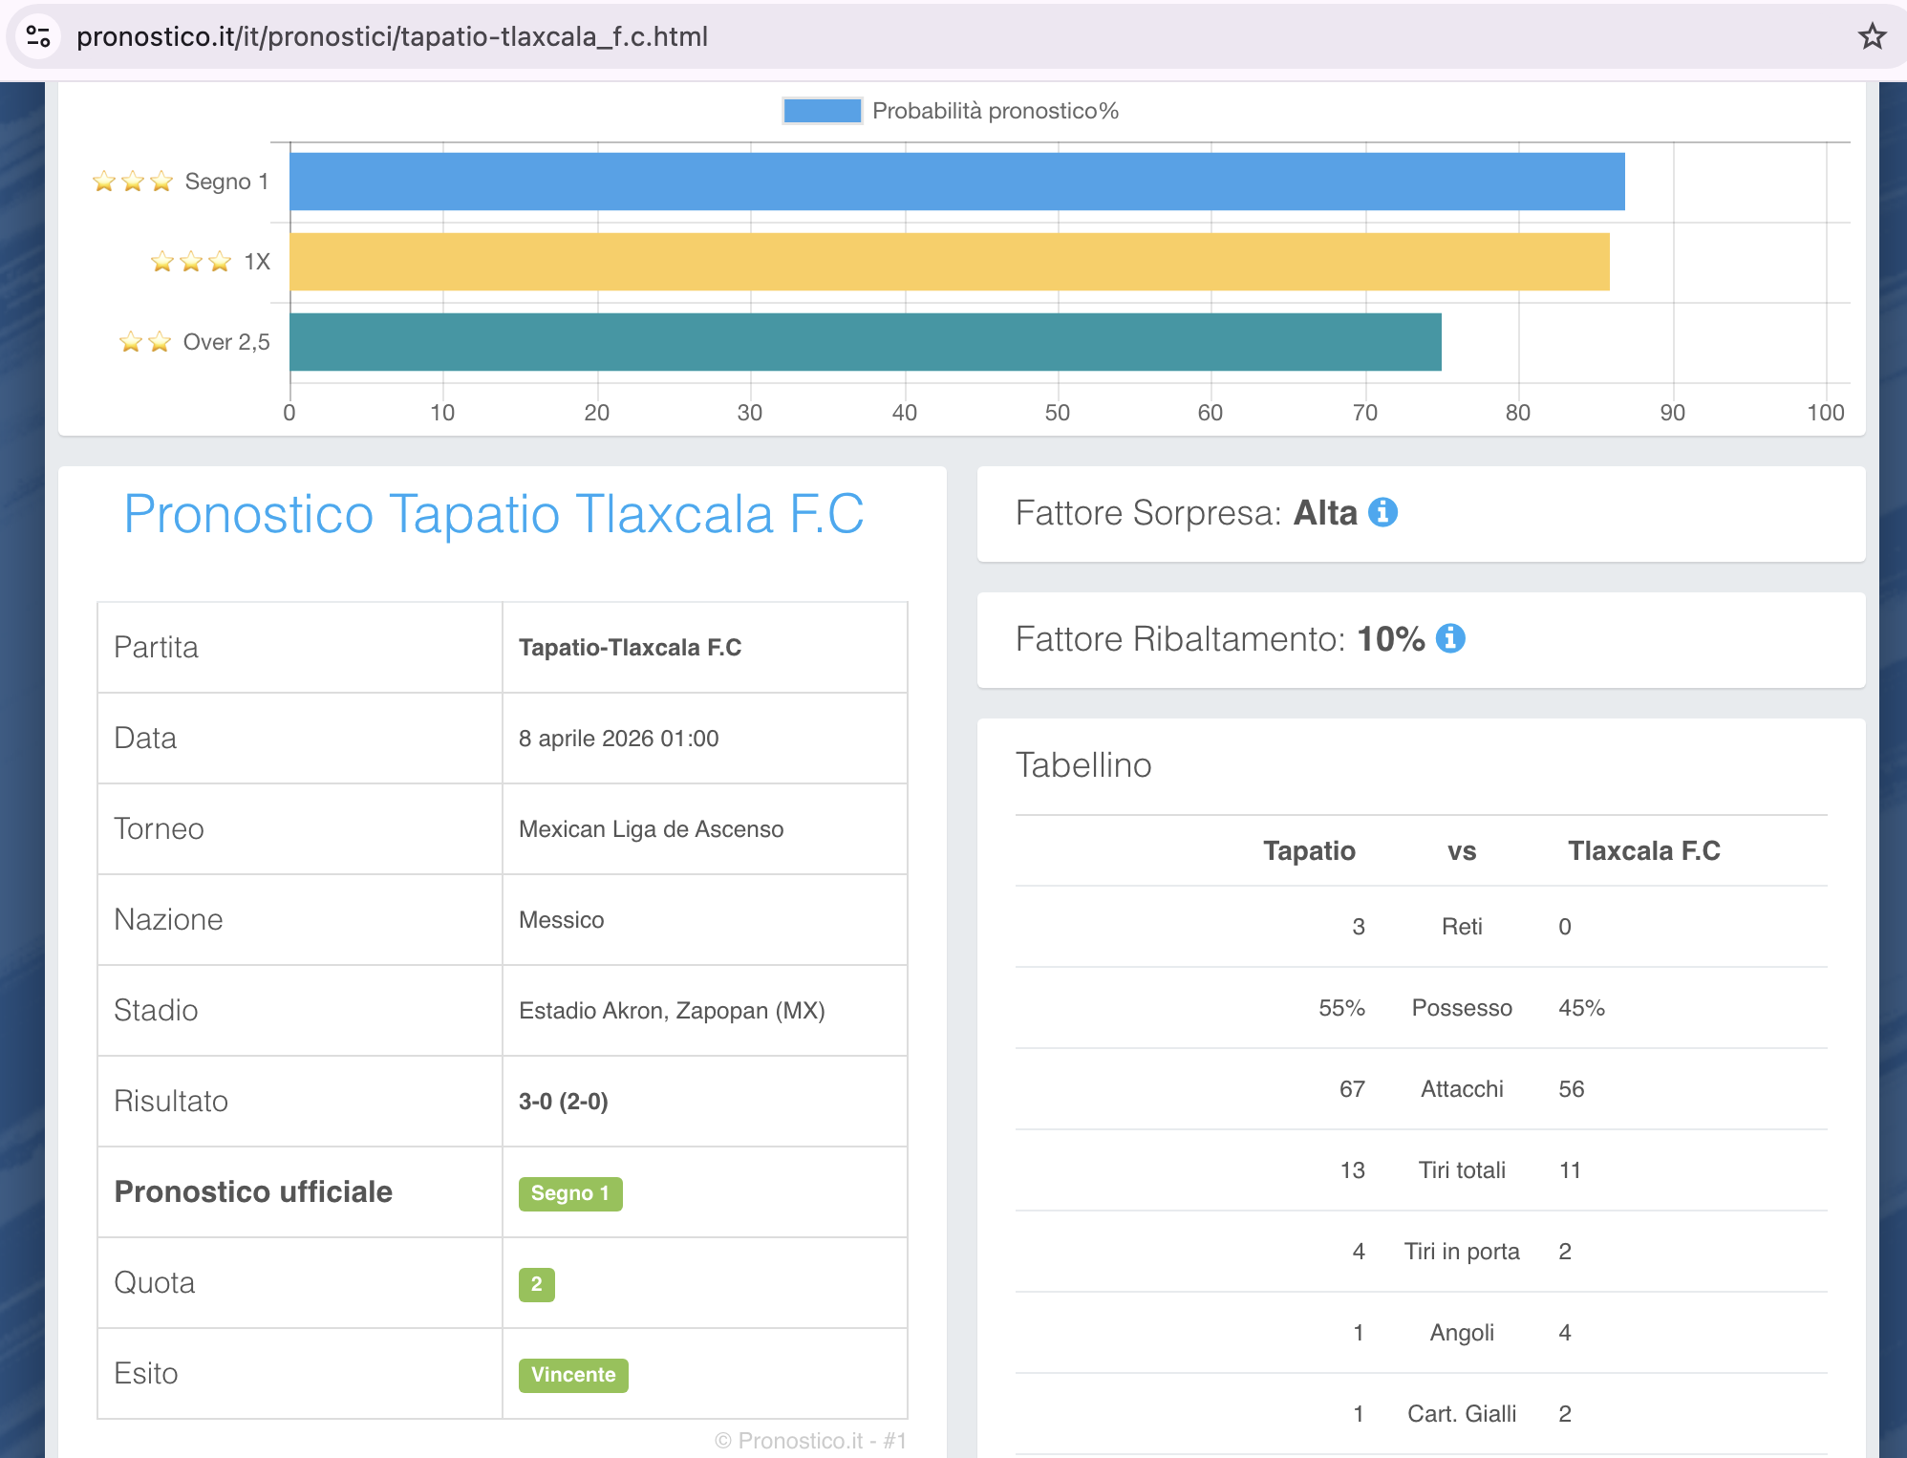Click info icon next to Fattore Sorpresa
Viewport: 1907px width, 1458px height.
[x=1382, y=513]
